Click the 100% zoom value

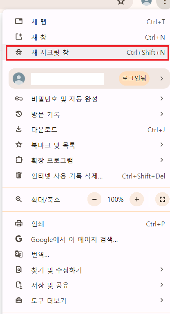tap(115, 199)
